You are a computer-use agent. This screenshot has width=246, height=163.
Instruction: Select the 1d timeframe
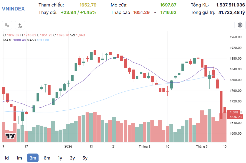click(7, 158)
